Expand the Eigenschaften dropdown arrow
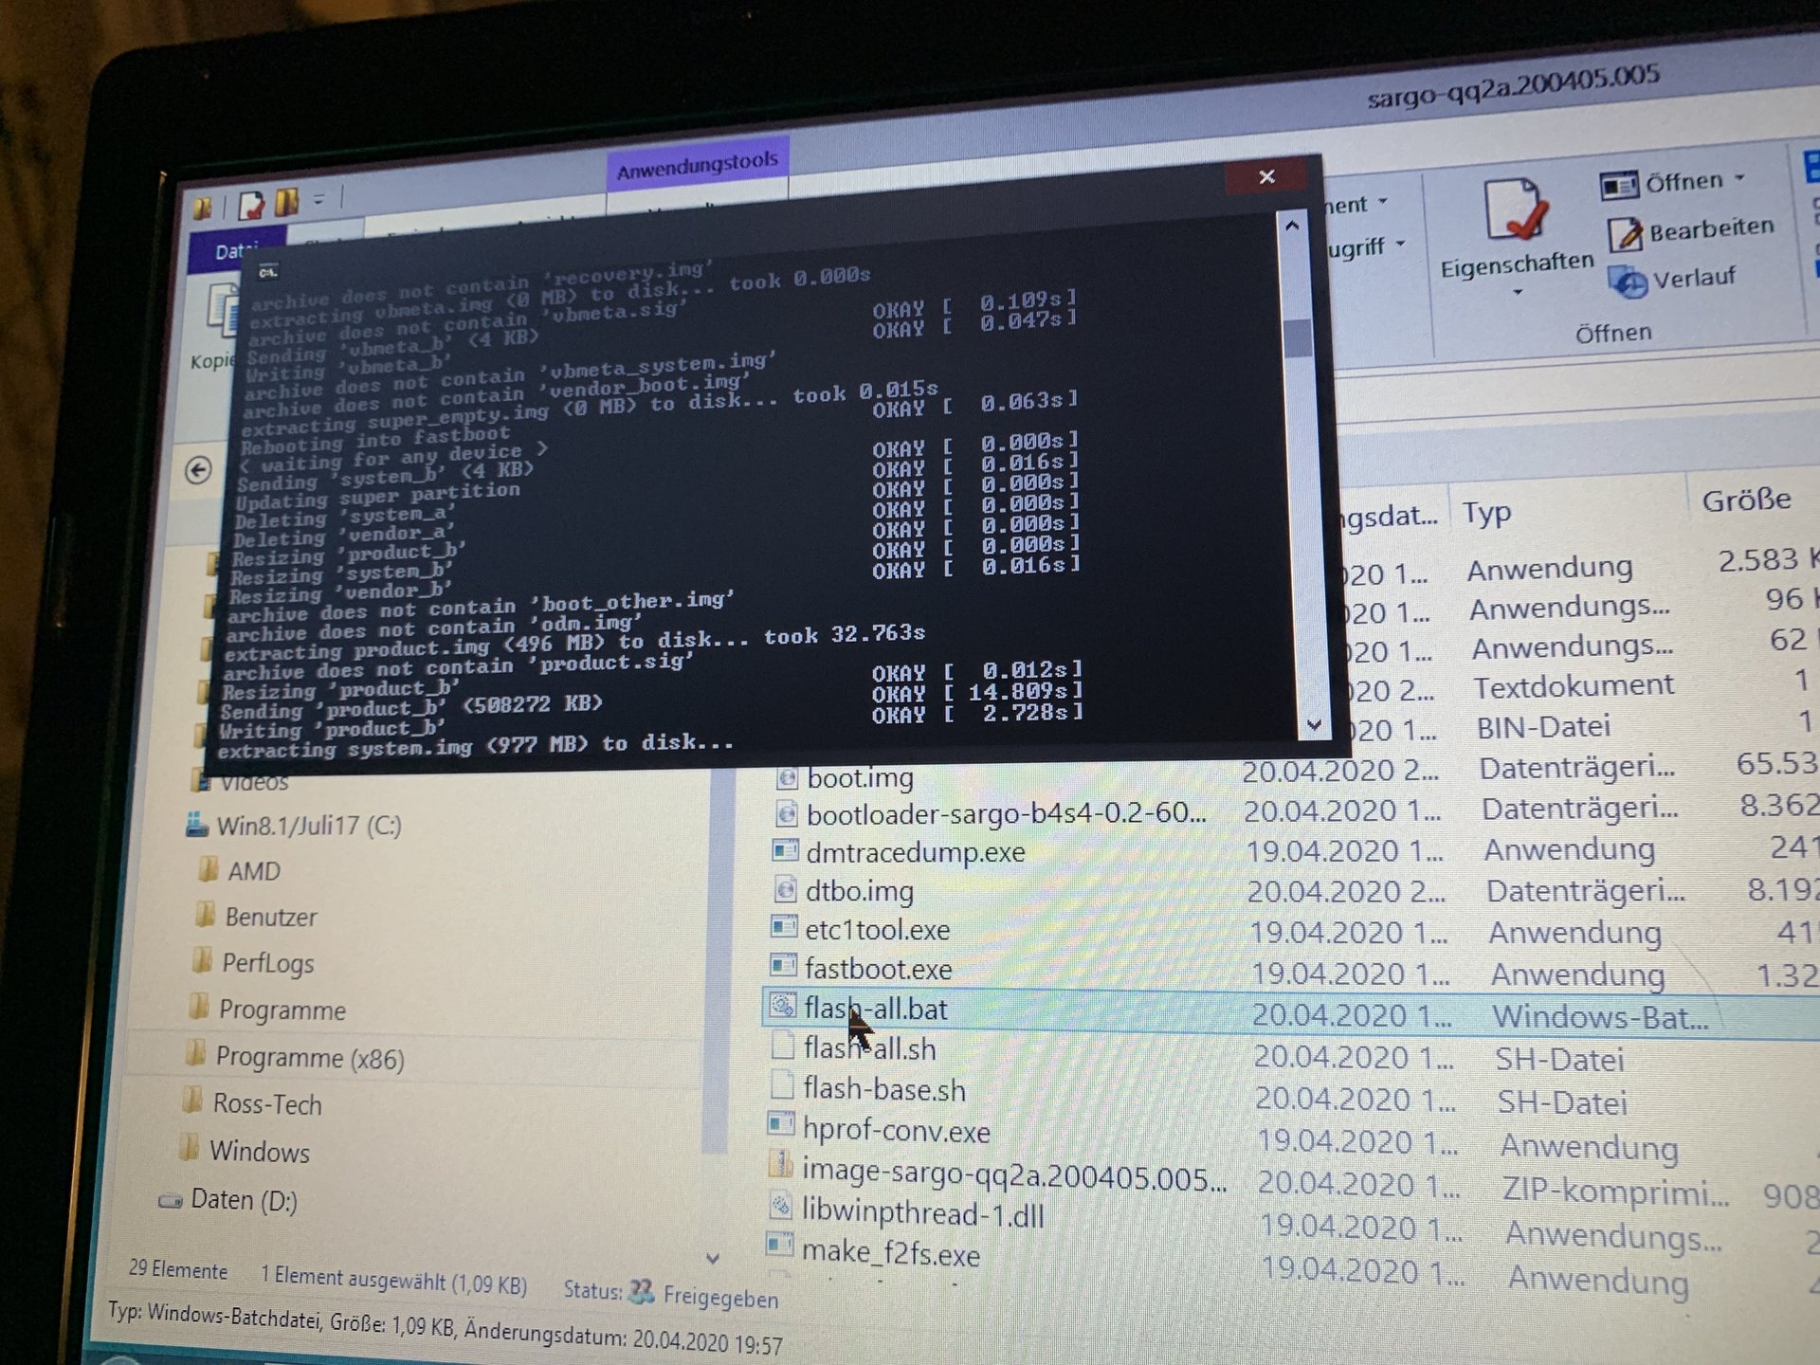The width and height of the screenshot is (1820, 1365). coord(1518,292)
